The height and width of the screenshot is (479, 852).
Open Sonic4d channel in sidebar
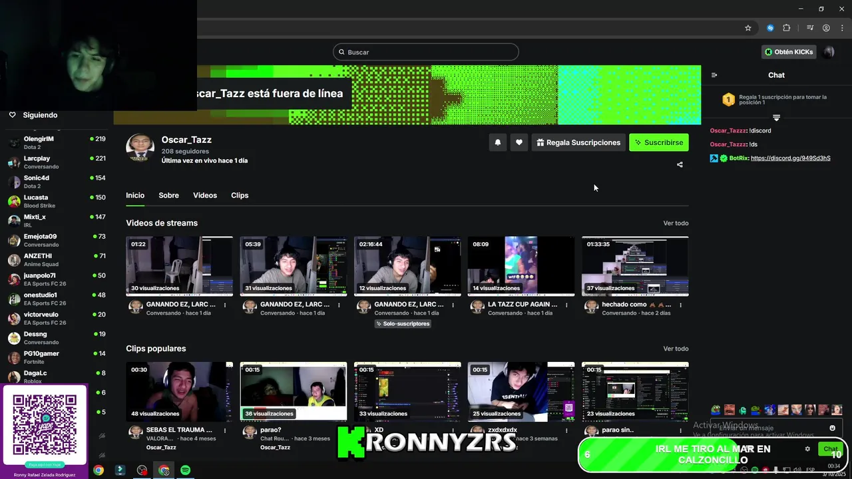point(57,182)
